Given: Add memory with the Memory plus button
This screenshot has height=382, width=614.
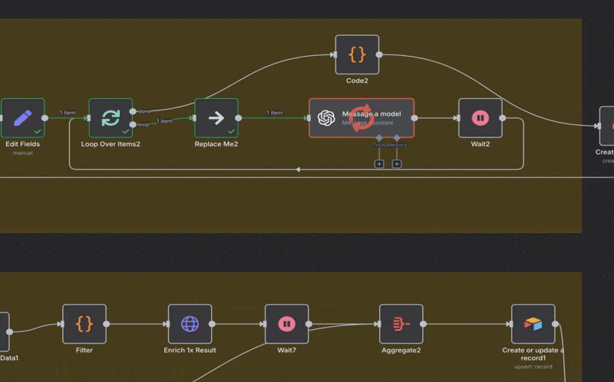Looking at the screenshot, I should [397, 163].
